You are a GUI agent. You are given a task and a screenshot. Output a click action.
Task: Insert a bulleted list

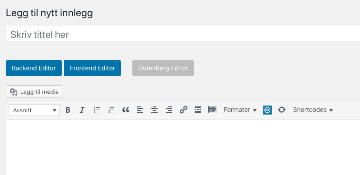click(97, 110)
